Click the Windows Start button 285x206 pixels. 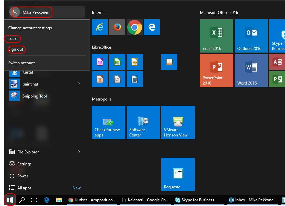[x=10, y=200]
